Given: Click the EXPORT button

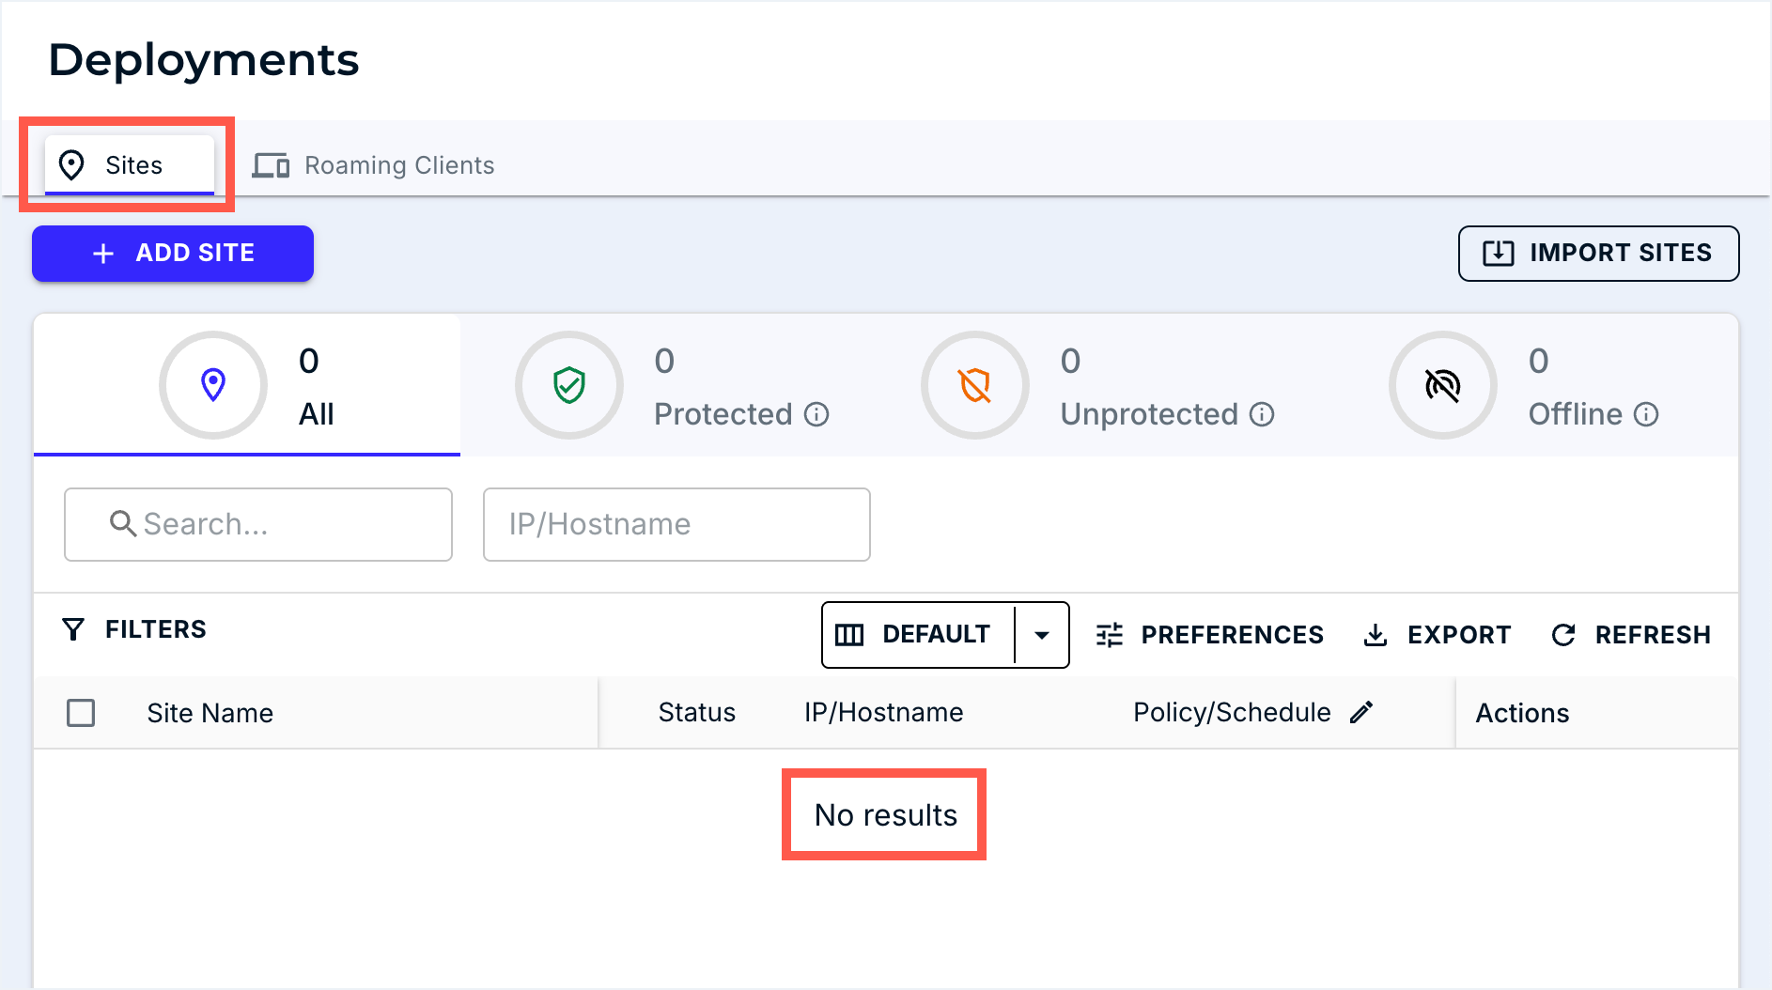Looking at the screenshot, I should coord(1437,635).
